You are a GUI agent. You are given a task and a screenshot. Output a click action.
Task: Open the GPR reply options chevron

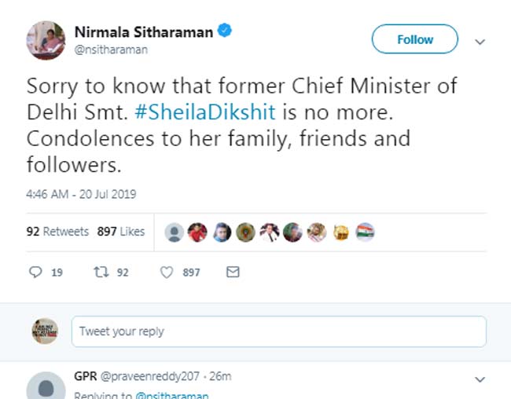pyautogui.click(x=480, y=379)
